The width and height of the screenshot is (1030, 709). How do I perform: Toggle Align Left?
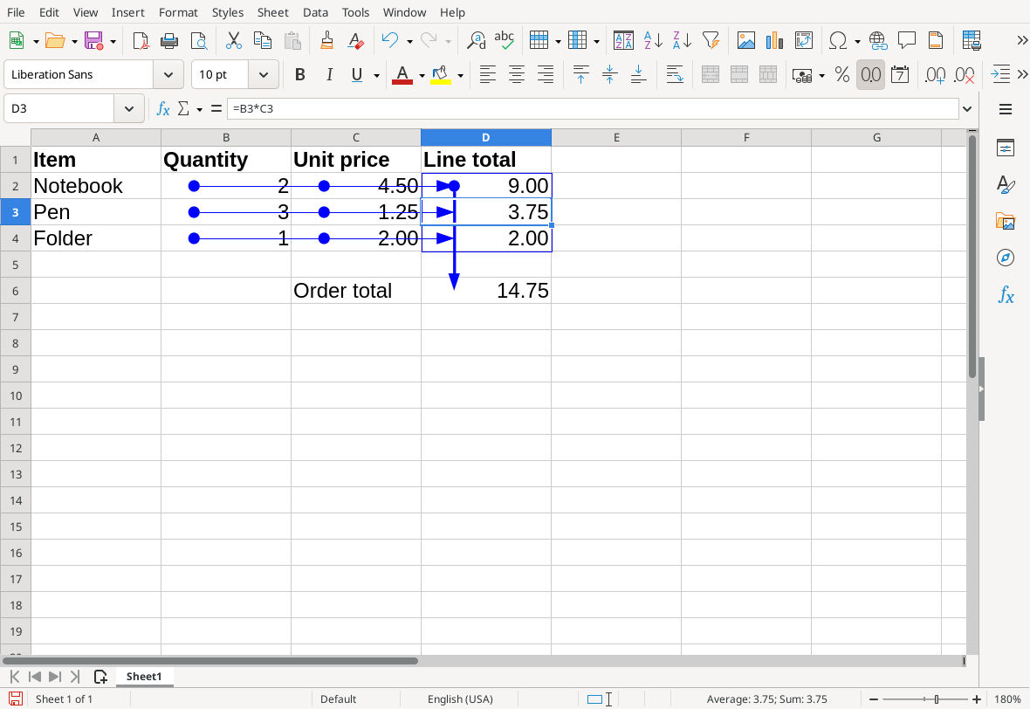coord(487,75)
